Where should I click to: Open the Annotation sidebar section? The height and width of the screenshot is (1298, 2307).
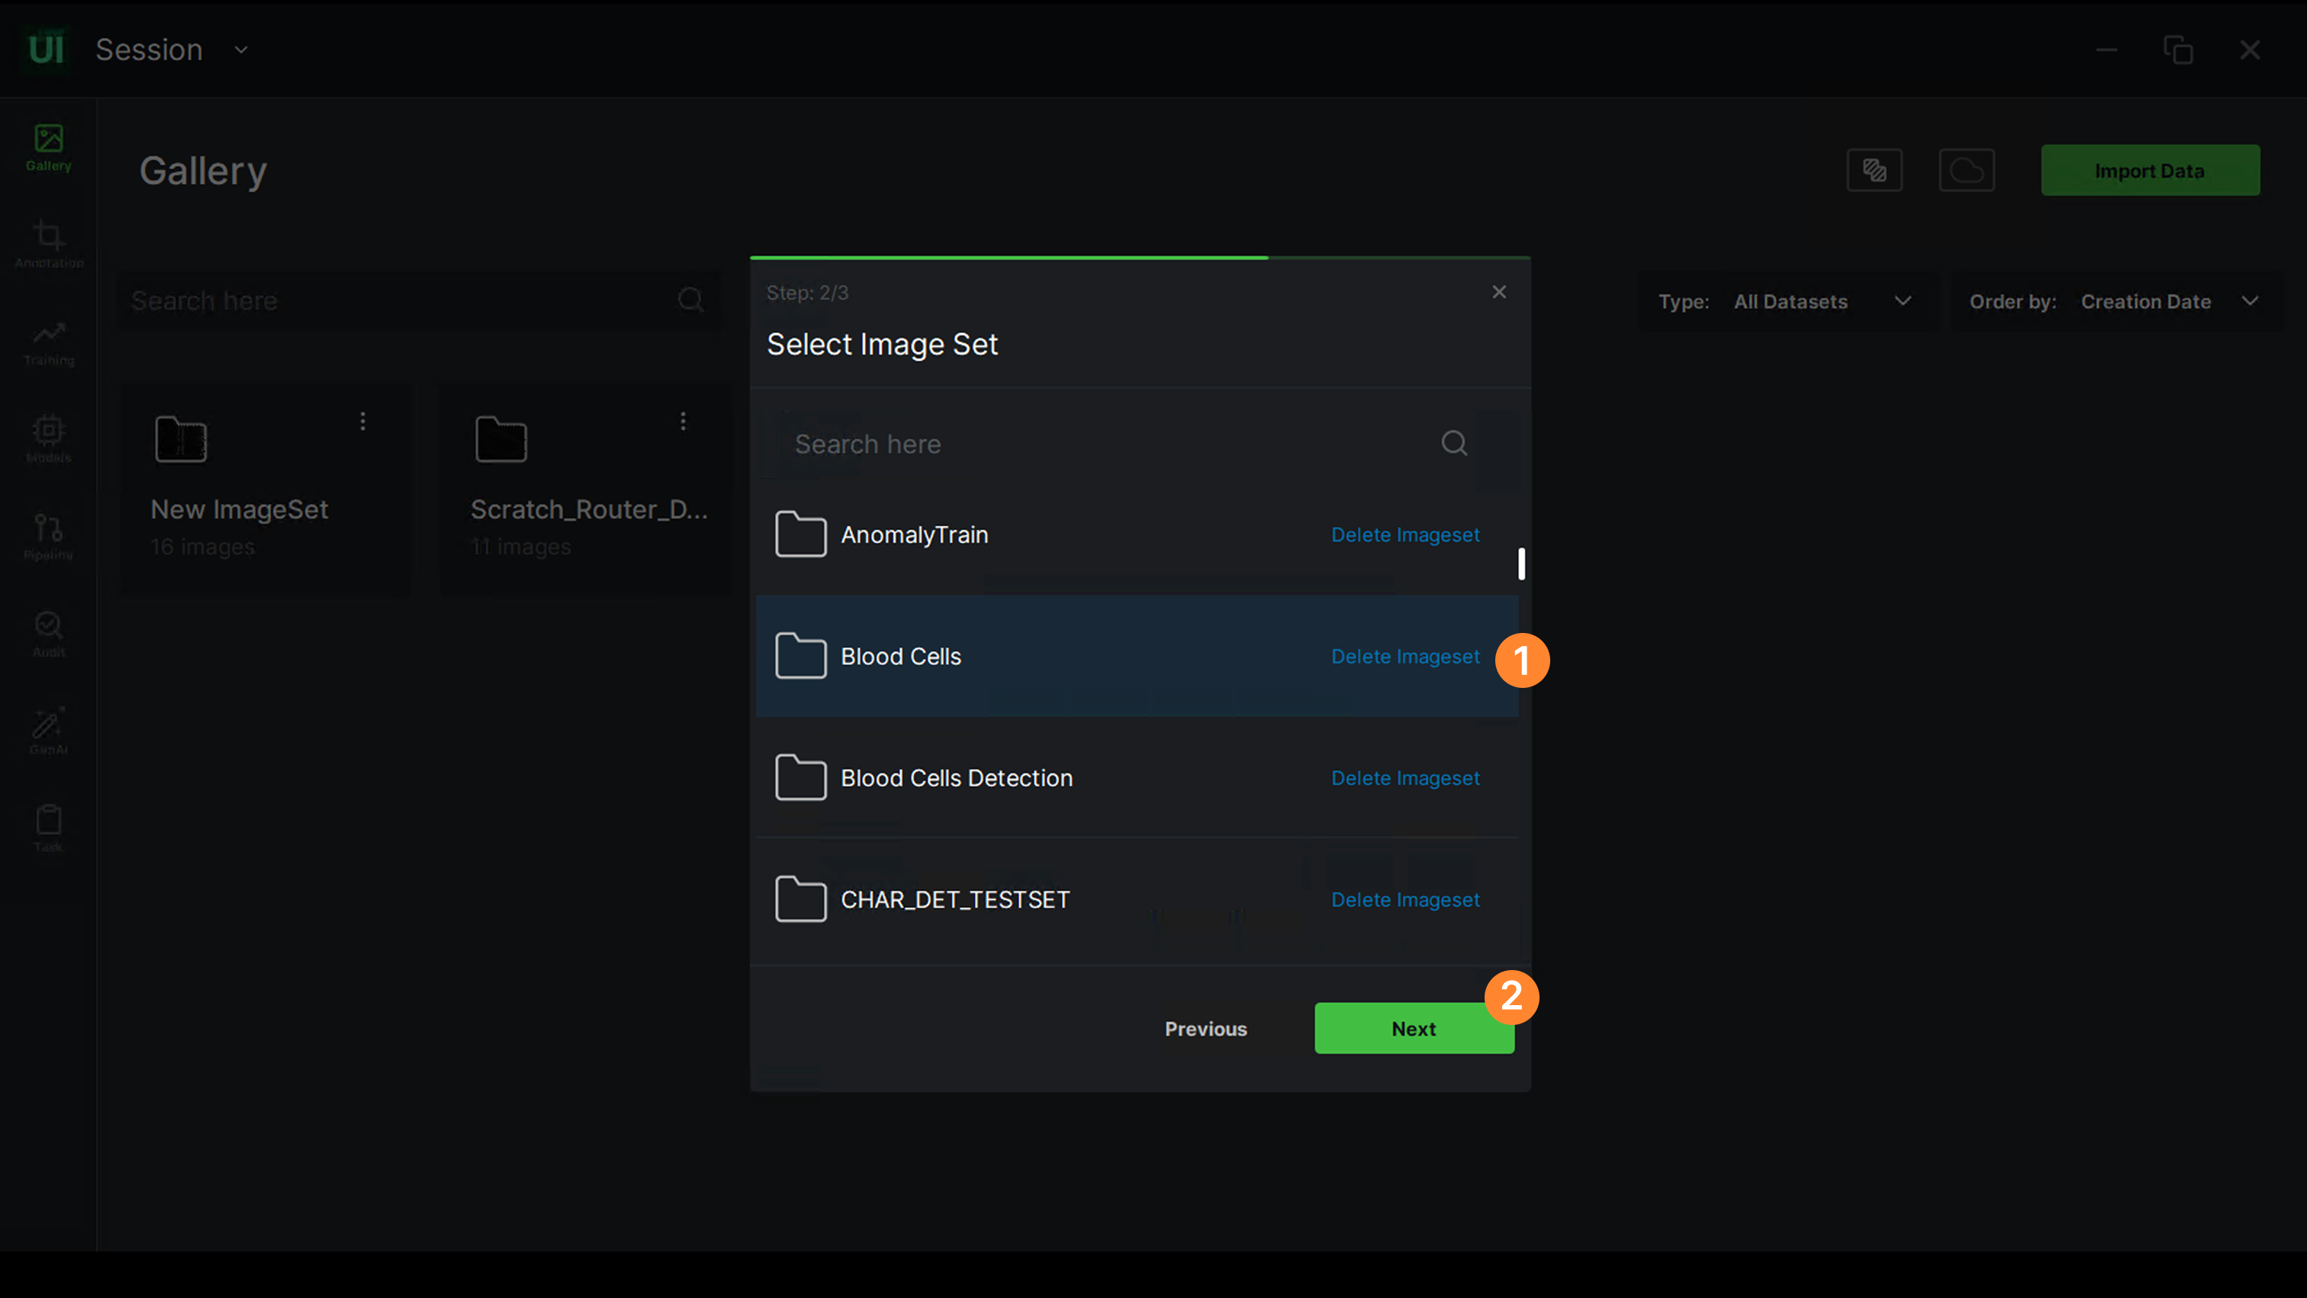point(48,243)
